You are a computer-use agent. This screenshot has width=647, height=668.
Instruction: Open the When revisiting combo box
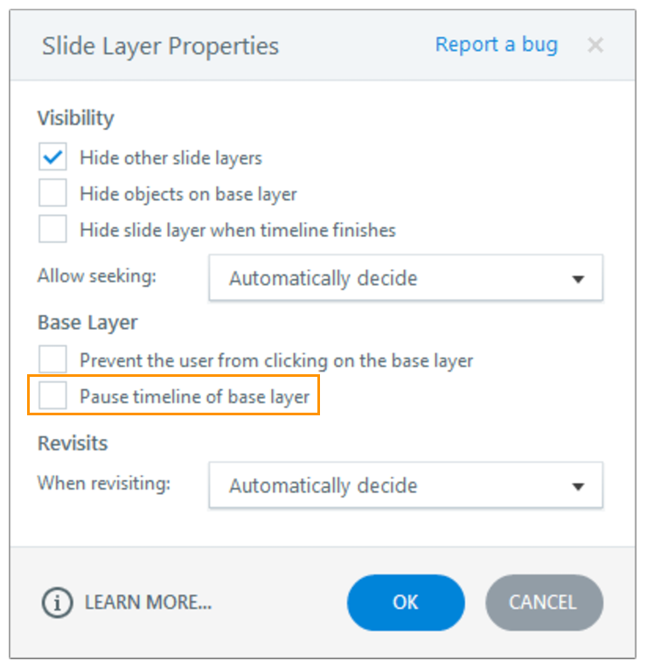pos(405,486)
